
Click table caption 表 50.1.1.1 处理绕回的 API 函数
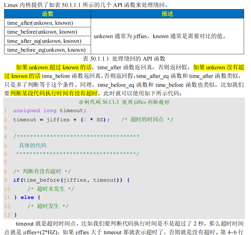pos(124,59)
